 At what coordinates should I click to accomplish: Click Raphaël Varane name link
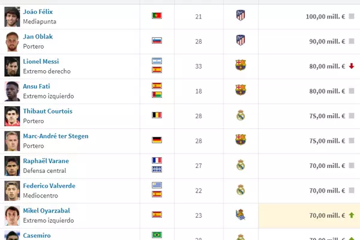tap(46, 161)
